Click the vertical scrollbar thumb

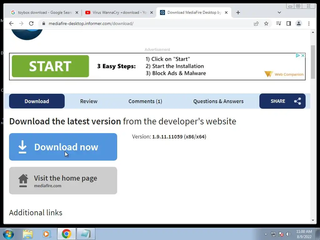click(x=313, y=62)
